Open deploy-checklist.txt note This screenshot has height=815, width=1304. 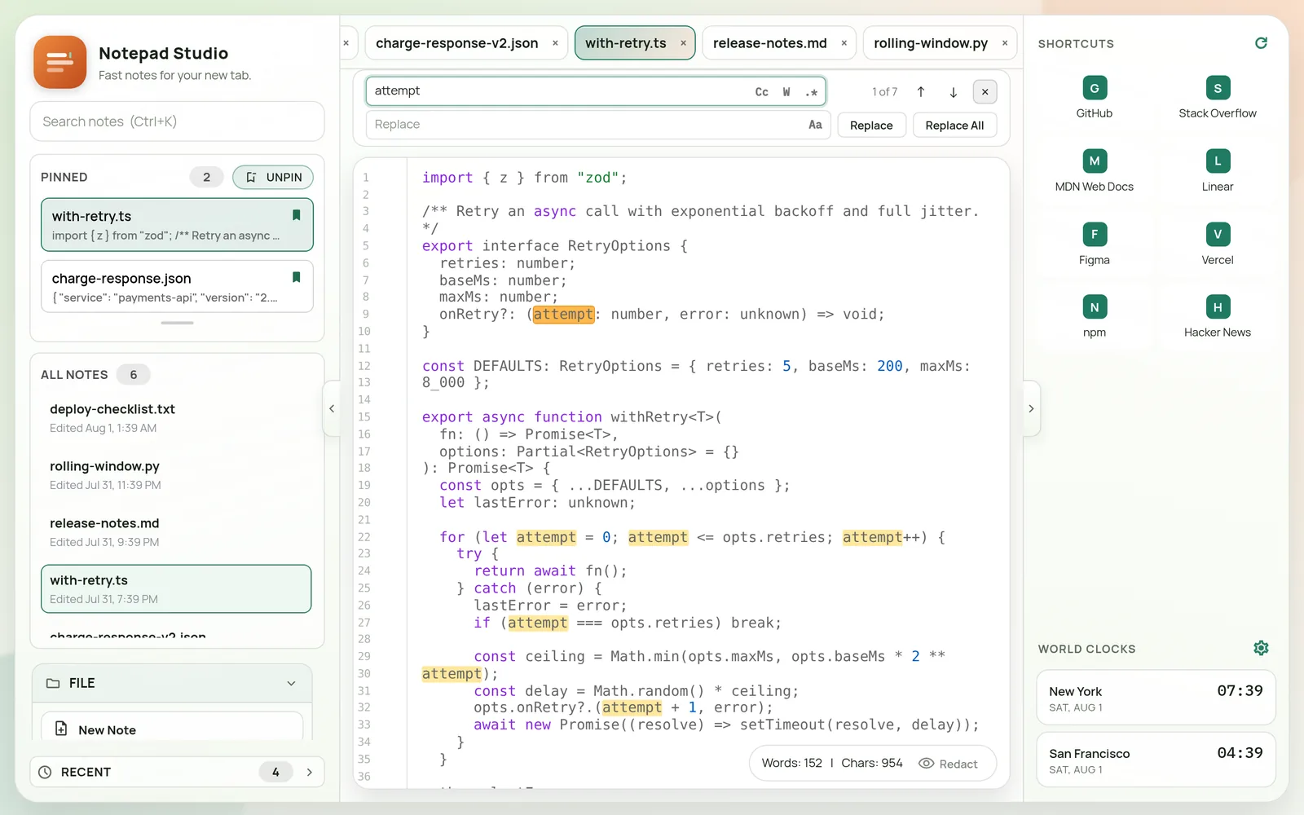click(x=176, y=417)
